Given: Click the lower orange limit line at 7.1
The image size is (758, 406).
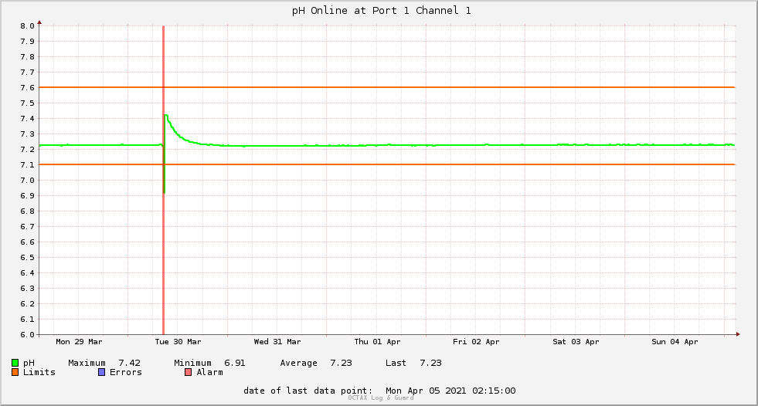Looking at the screenshot, I should 387,164.
